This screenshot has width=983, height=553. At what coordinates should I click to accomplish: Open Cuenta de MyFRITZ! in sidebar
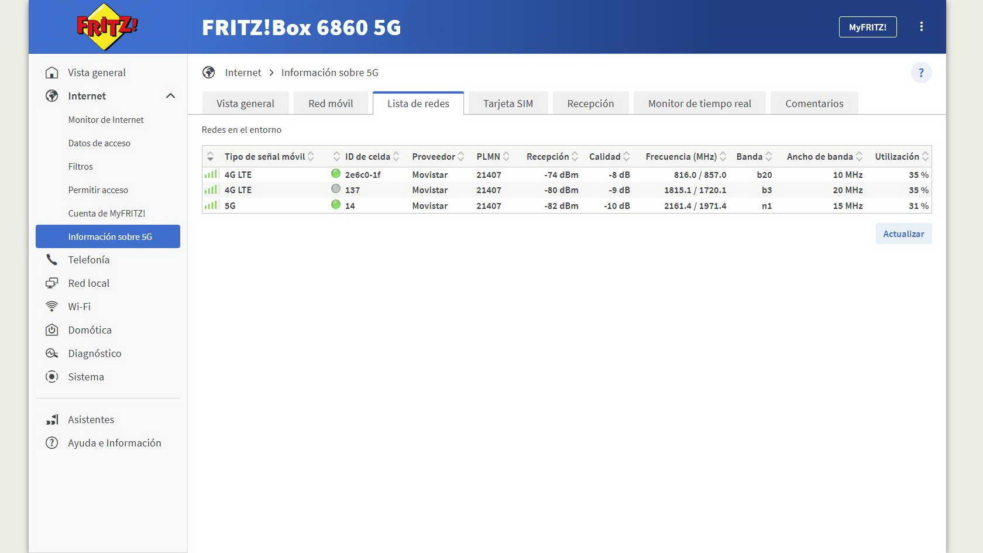pos(106,214)
